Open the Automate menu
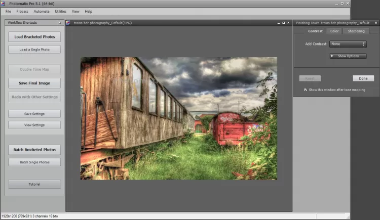This screenshot has height=220, width=380. click(x=42, y=11)
